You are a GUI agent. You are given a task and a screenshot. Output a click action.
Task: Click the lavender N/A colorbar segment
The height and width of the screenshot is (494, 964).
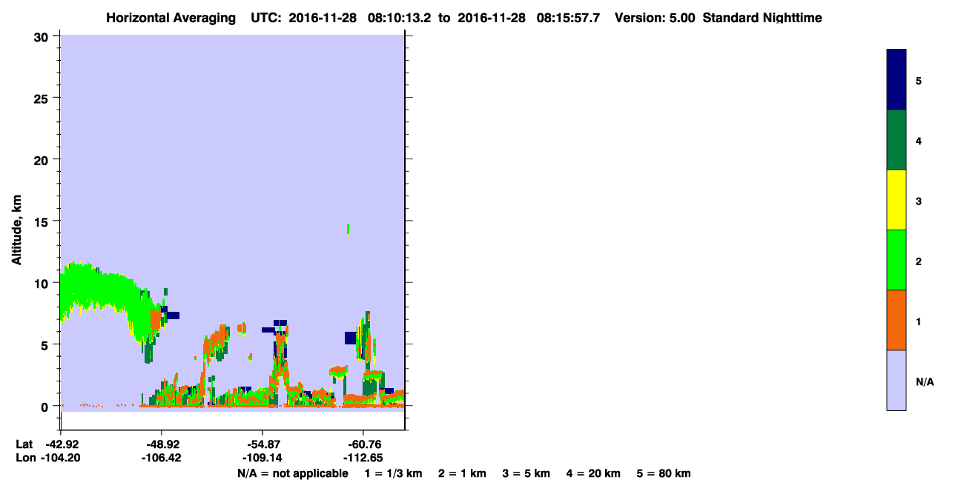897,380
